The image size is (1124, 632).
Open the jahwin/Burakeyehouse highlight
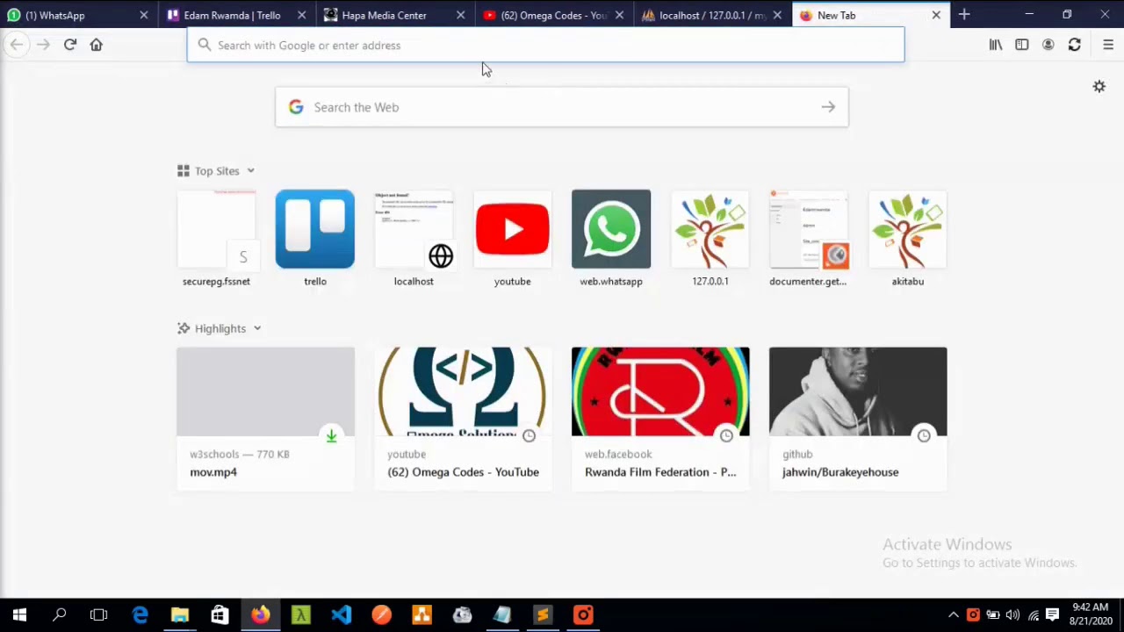coord(858,419)
